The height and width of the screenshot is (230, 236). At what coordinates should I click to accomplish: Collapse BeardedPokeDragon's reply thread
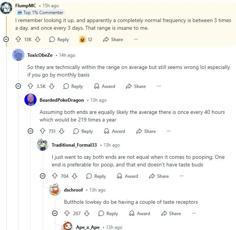coord(30,131)
